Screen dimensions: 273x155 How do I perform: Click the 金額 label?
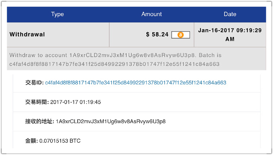click(x=32, y=141)
